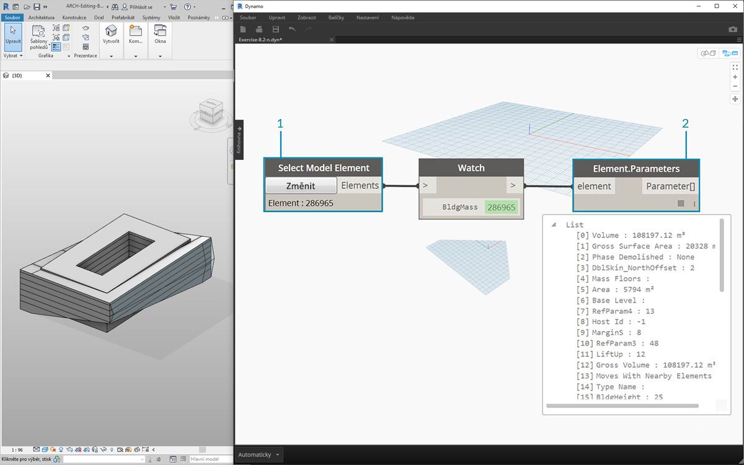
Task: Collapse the List tree in the preview
Action: pos(552,224)
